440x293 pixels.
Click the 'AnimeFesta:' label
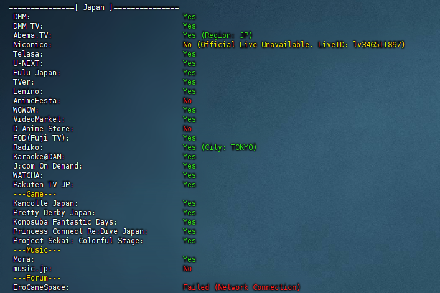pos(37,101)
